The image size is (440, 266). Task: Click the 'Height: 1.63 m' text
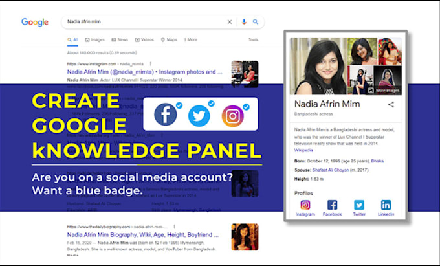pyautogui.click(x=309, y=179)
